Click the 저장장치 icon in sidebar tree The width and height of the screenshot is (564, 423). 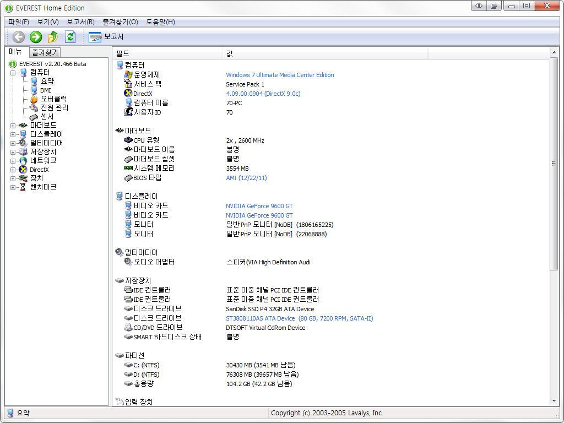coord(23,152)
